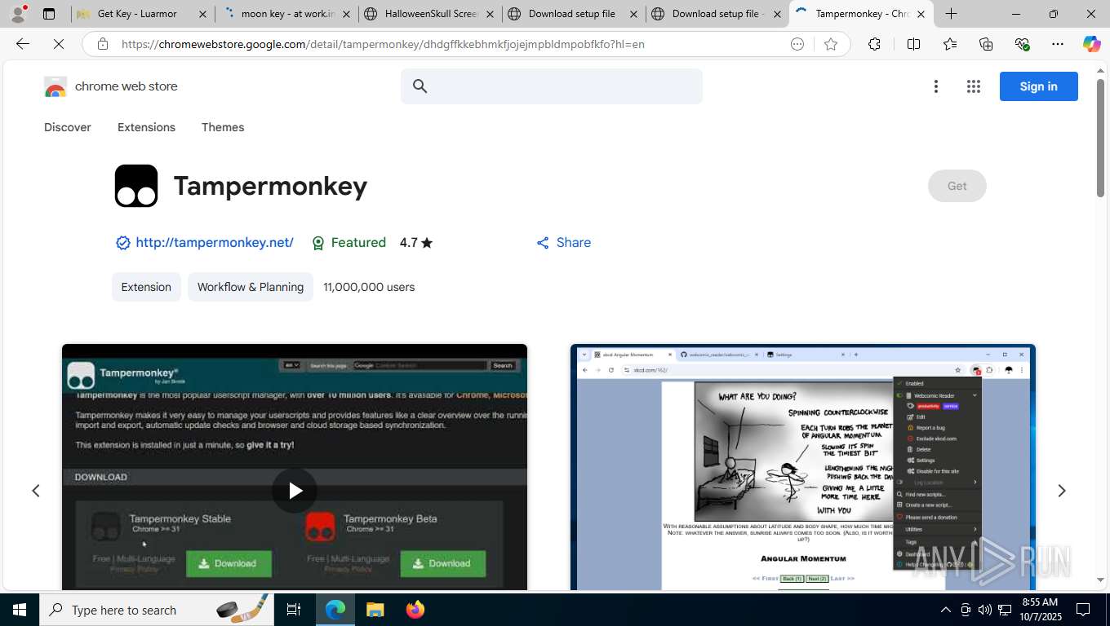Click Workflow & Planning category chip
Image resolution: width=1110 pixels, height=626 pixels.
tap(251, 287)
